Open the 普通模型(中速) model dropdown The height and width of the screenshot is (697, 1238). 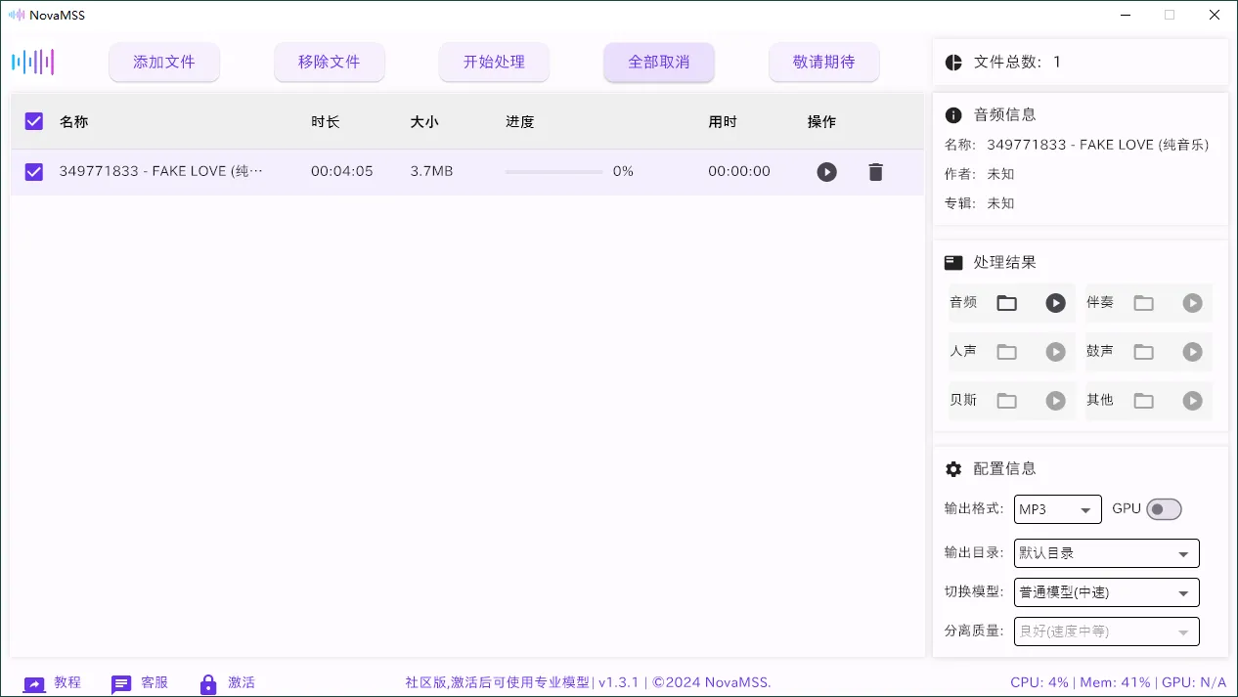1106,591
